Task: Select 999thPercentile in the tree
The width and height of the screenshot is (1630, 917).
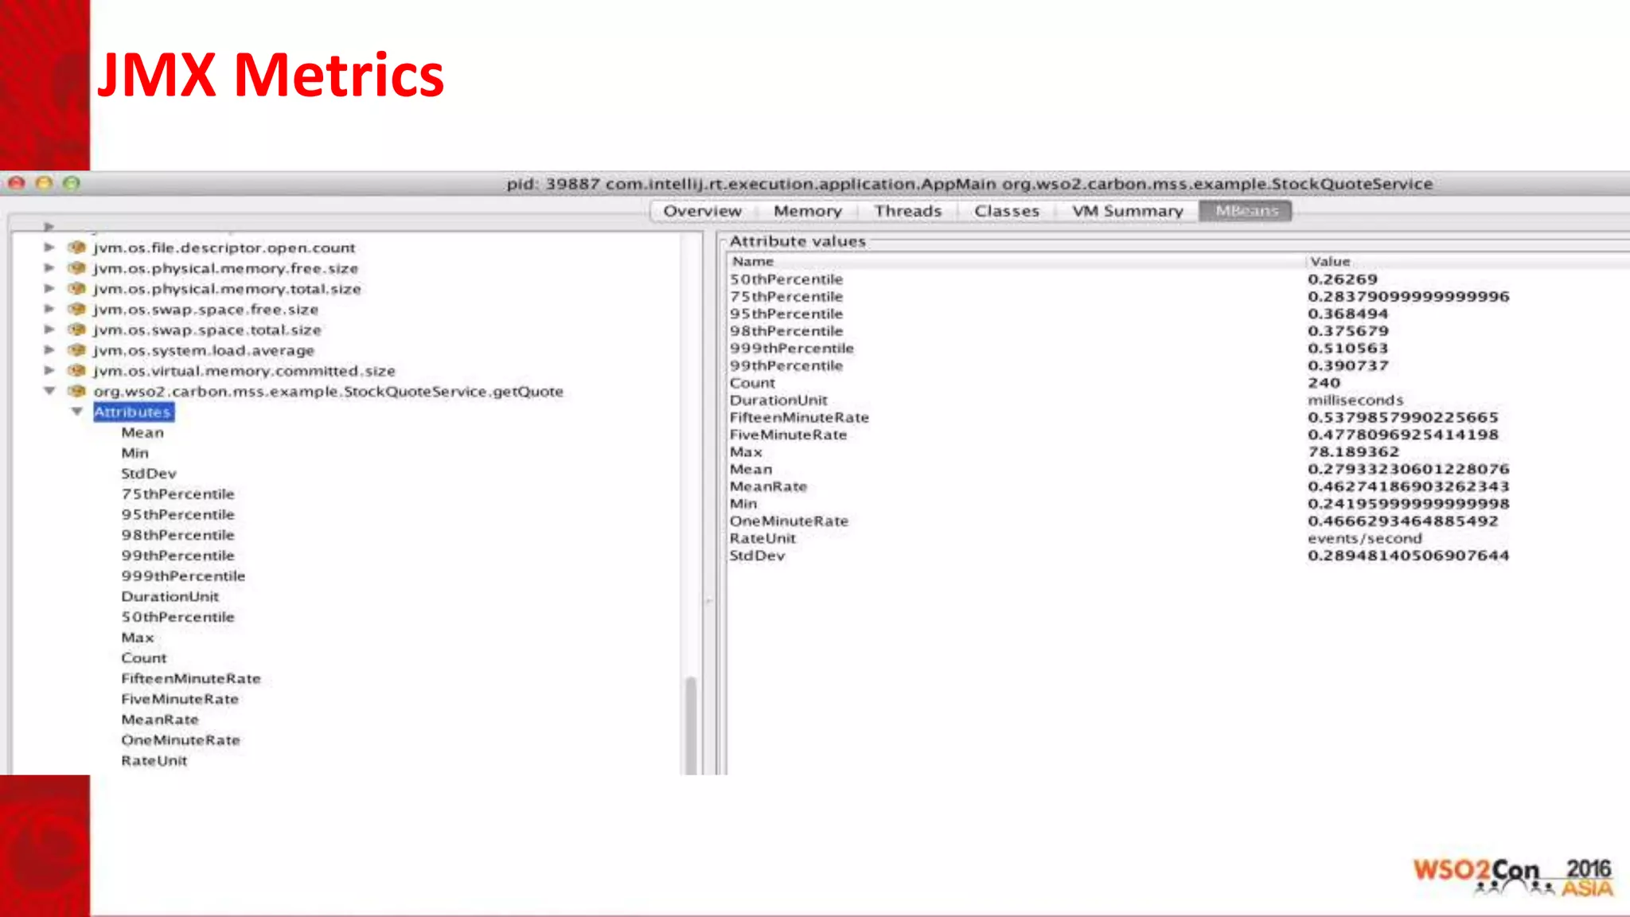Action: coord(183,576)
